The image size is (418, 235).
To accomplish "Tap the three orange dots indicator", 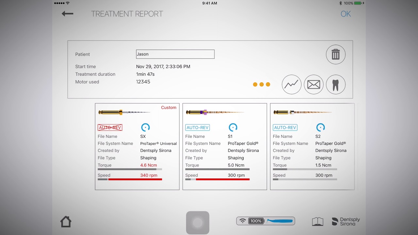I will point(262,85).
